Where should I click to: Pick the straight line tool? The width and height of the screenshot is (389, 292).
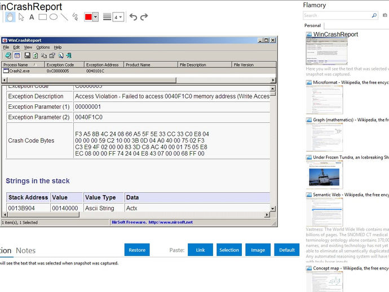64,17
